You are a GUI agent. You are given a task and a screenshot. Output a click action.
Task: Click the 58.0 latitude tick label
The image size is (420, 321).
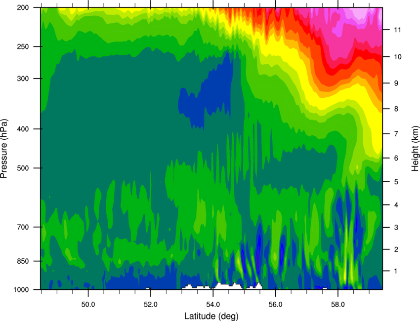click(x=338, y=305)
